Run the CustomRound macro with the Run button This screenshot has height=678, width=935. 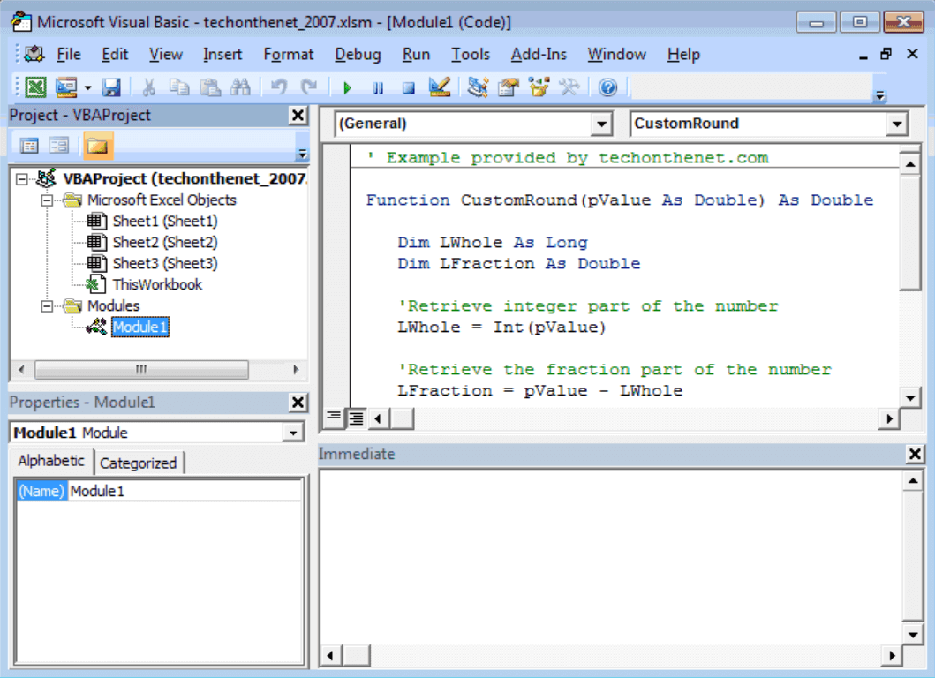click(x=347, y=87)
